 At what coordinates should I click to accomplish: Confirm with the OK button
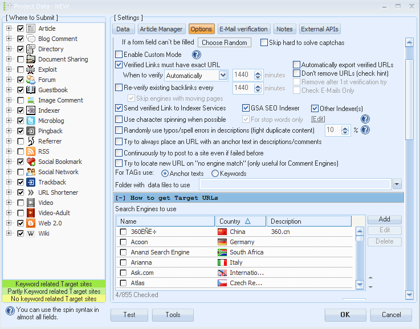coord(345,315)
